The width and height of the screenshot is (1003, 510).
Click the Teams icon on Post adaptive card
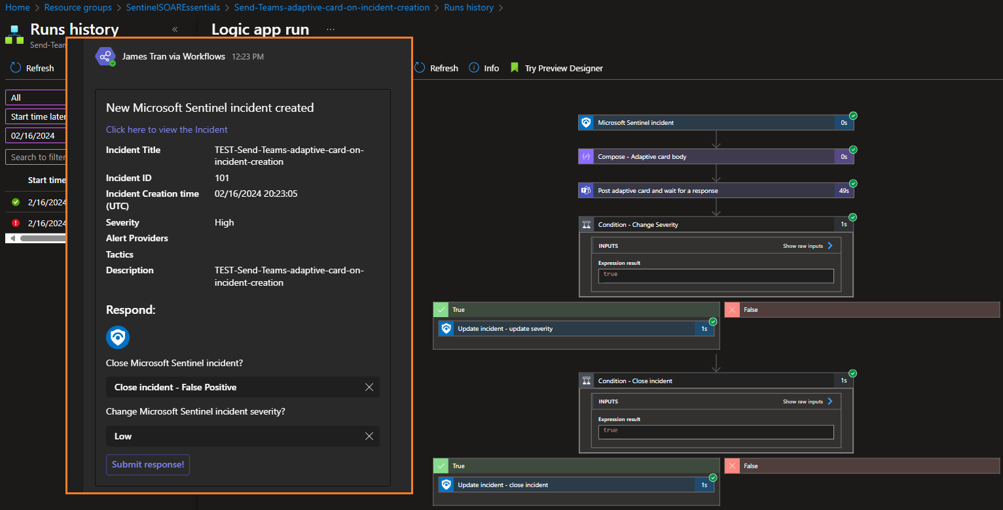point(585,190)
